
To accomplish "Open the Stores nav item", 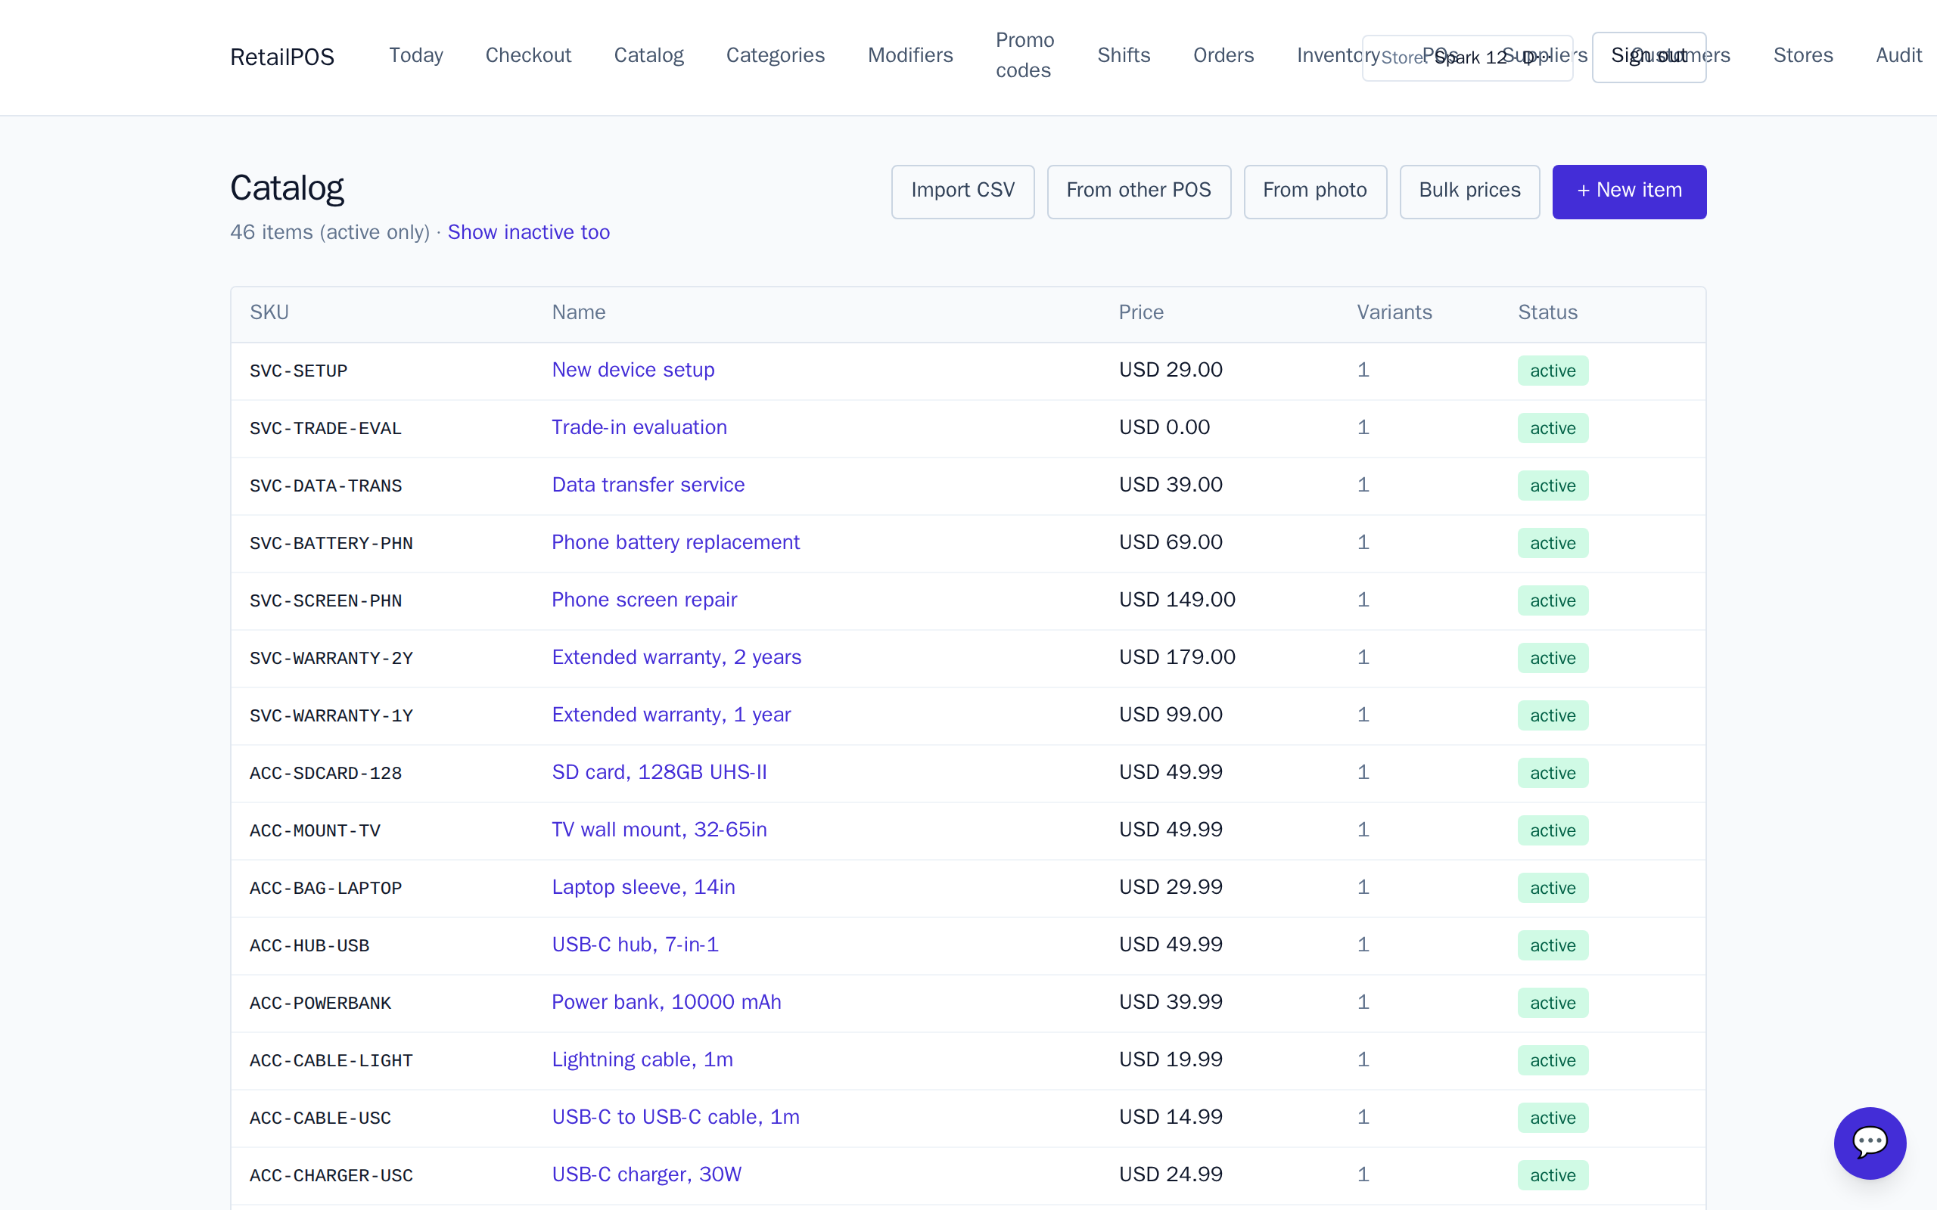I will click(x=1802, y=55).
